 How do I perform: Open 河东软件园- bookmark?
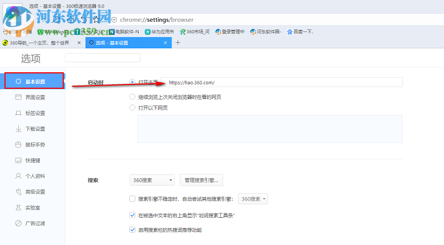(266, 32)
